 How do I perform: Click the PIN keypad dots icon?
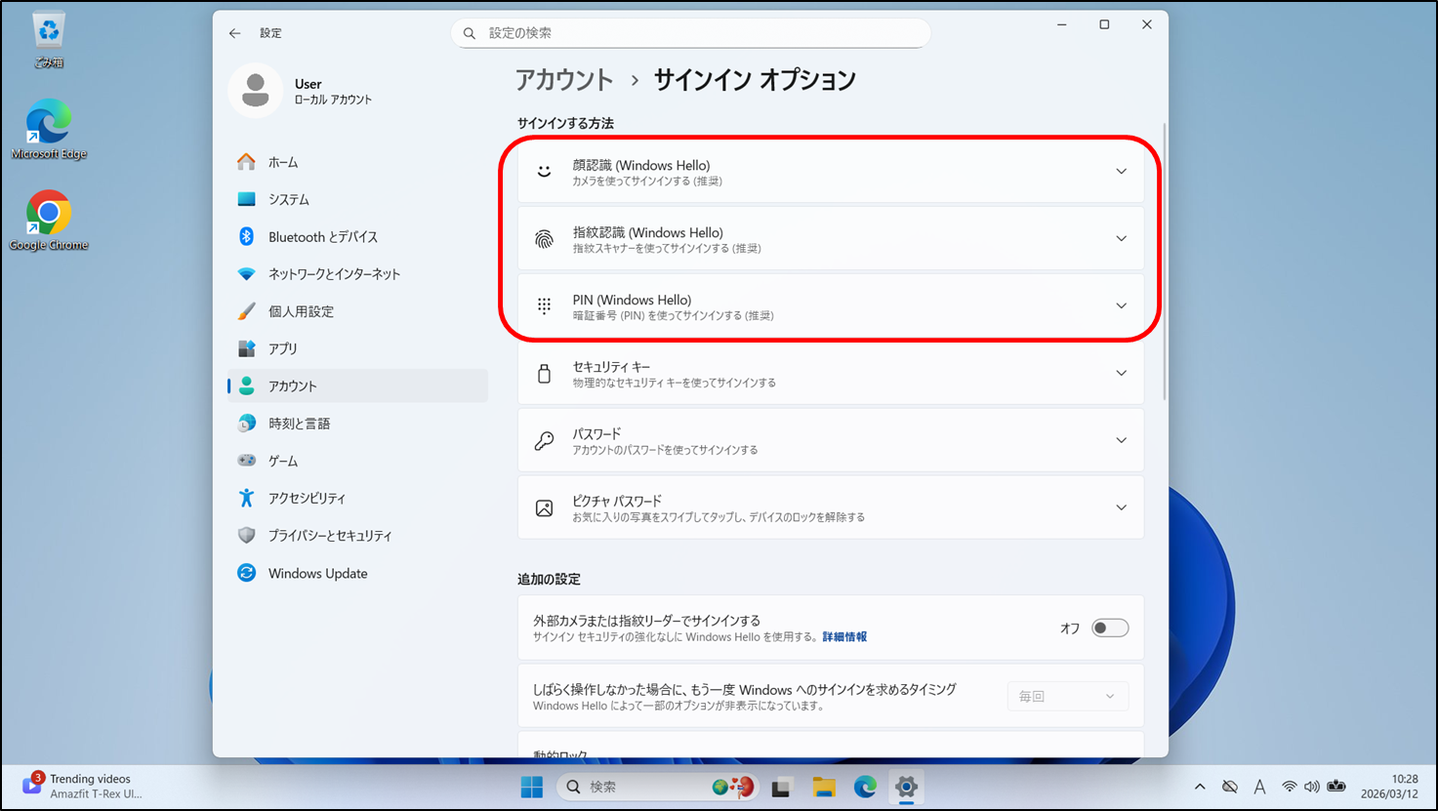[x=545, y=306]
